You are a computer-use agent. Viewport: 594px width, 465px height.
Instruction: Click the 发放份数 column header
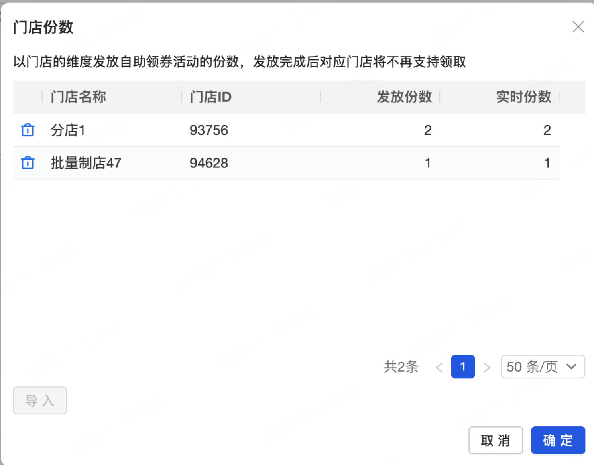click(404, 97)
